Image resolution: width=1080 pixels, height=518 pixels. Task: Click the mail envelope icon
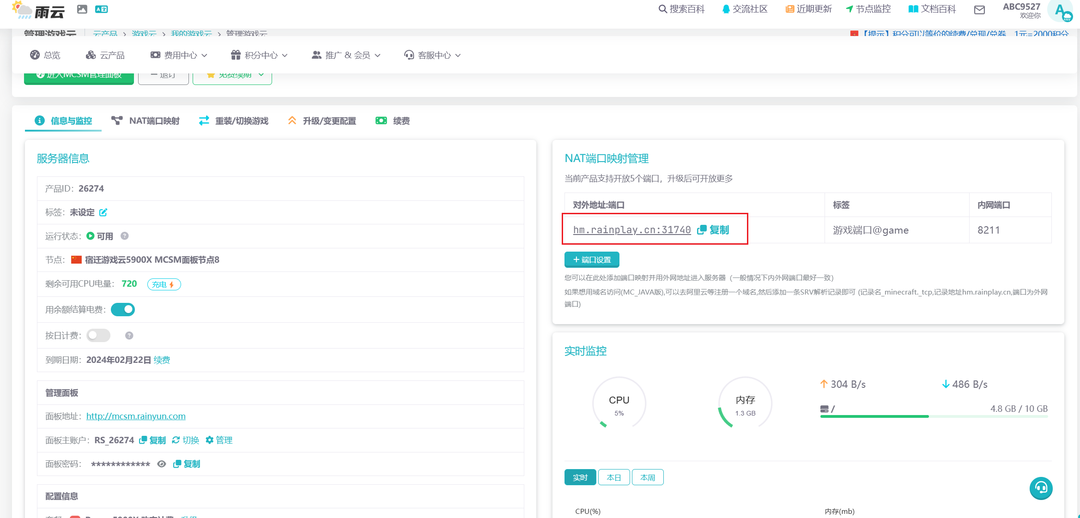(979, 10)
